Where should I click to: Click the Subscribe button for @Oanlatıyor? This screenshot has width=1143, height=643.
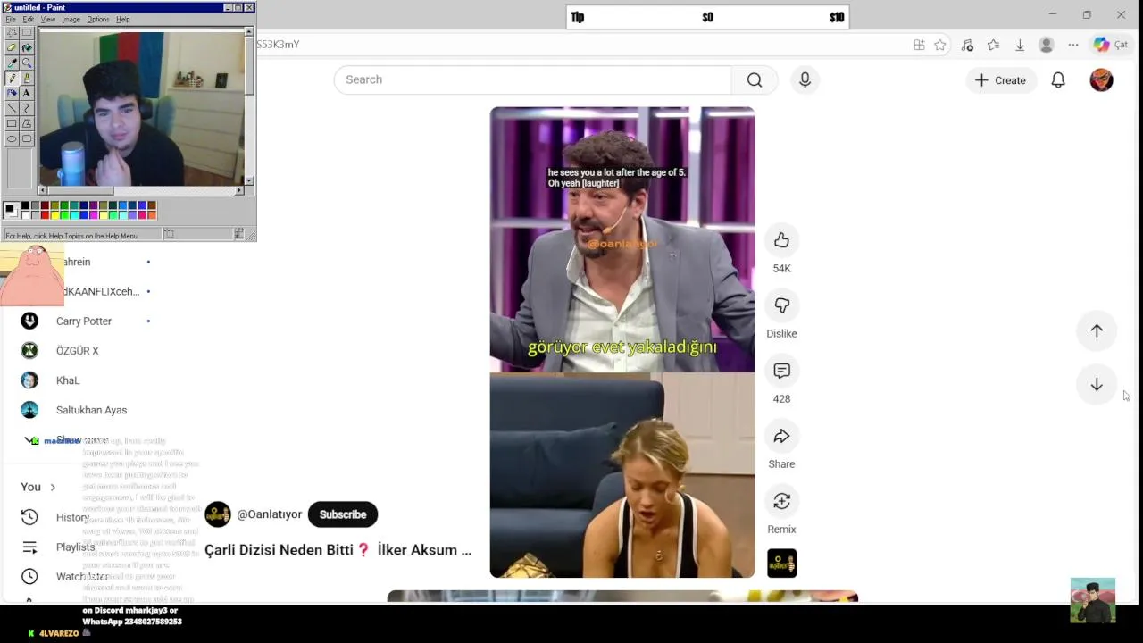click(343, 514)
